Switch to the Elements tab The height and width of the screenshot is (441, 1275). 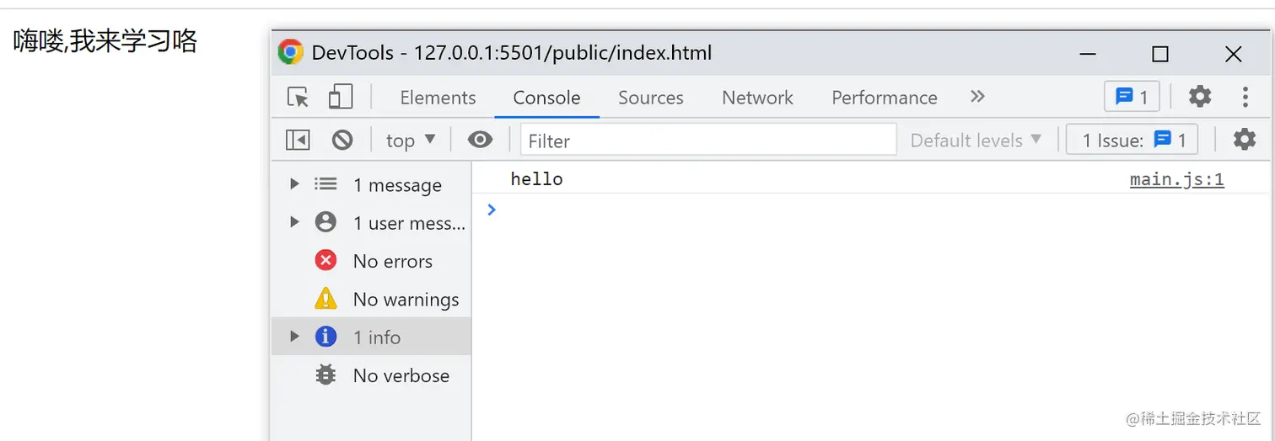point(438,98)
